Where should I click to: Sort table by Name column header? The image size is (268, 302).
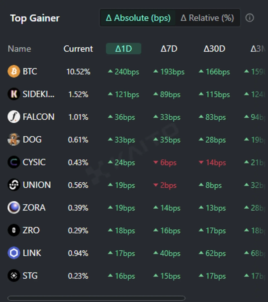pos(19,49)
